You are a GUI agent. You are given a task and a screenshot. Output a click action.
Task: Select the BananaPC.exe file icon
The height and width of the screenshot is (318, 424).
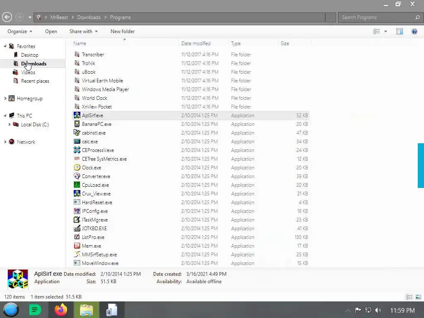77,124
